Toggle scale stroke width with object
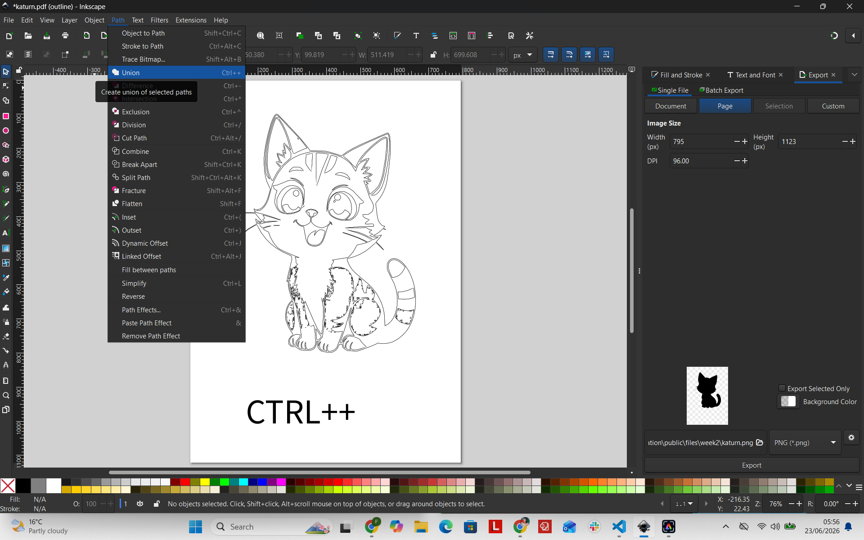The height and width of the screenshot is (540, 864). [551, 55]
